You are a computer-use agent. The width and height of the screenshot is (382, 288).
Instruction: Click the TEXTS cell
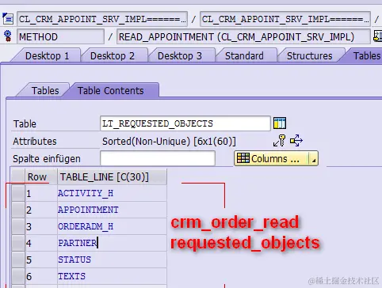click(112, 276)
